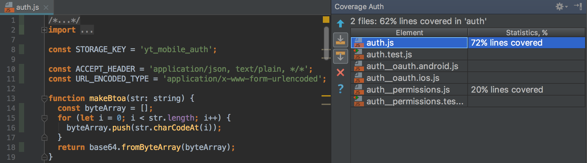Click the 'yt_mobile_auth' string literal

pyautogui.click(x=176, y=50)
